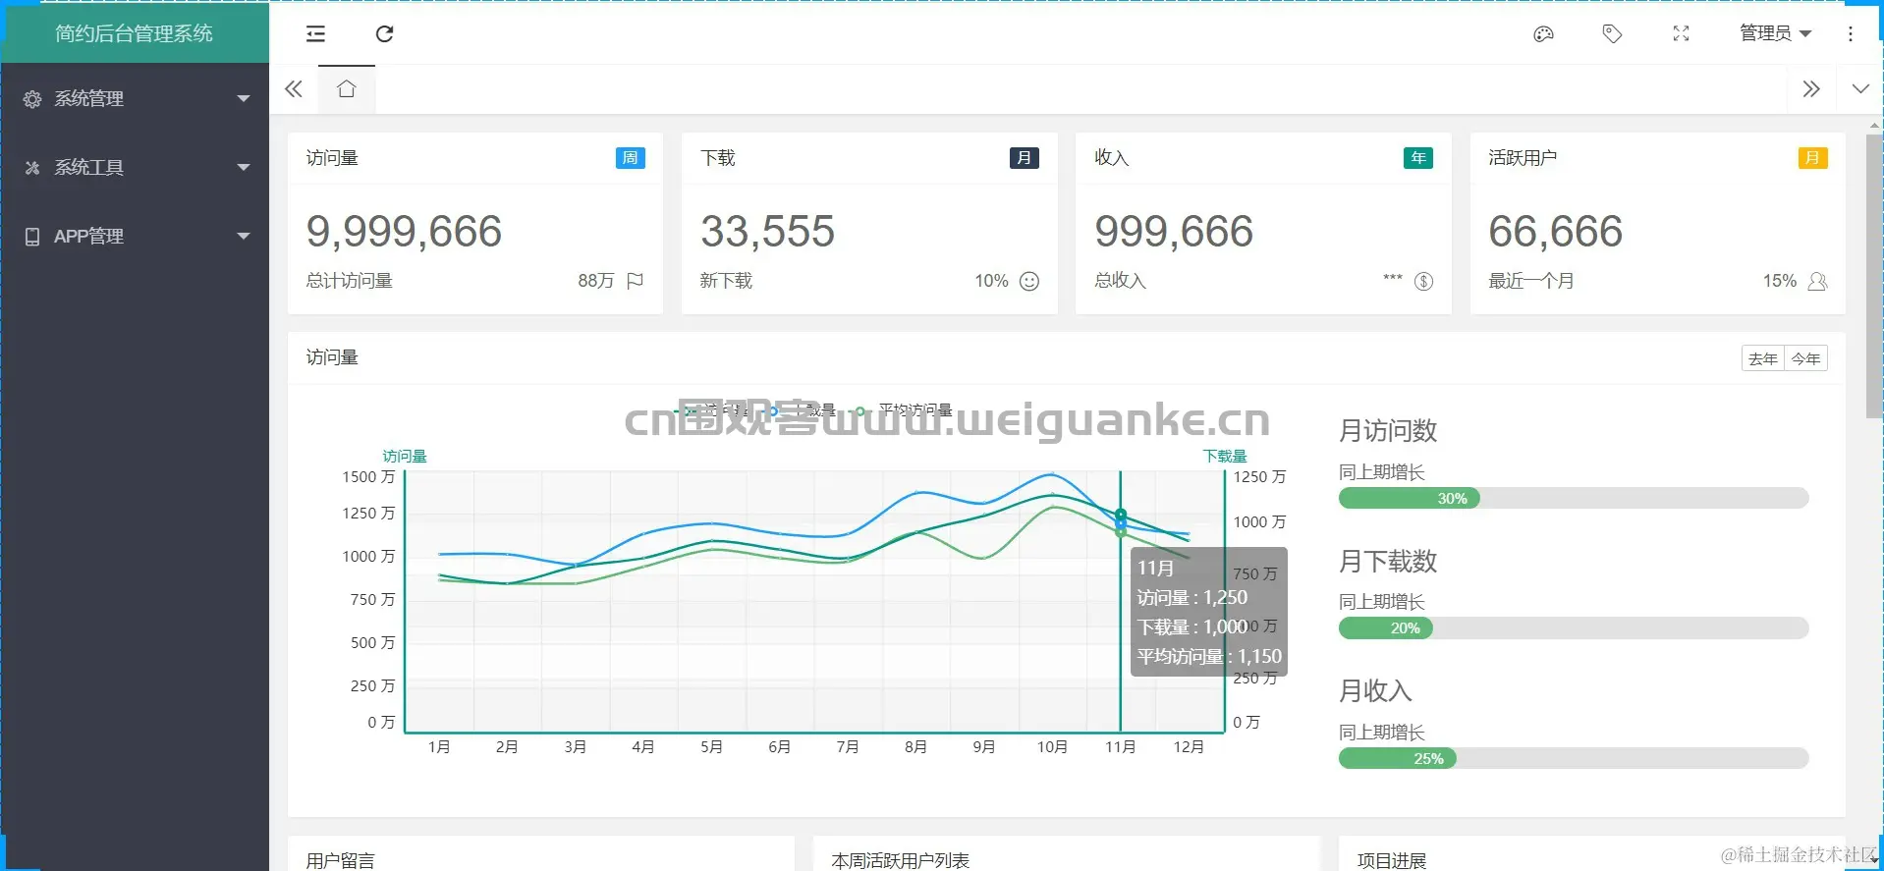Toggle fullscreen mode icon
Image resolution: width=1884 pixels, height=871 pixels.
pos(1681,34)
